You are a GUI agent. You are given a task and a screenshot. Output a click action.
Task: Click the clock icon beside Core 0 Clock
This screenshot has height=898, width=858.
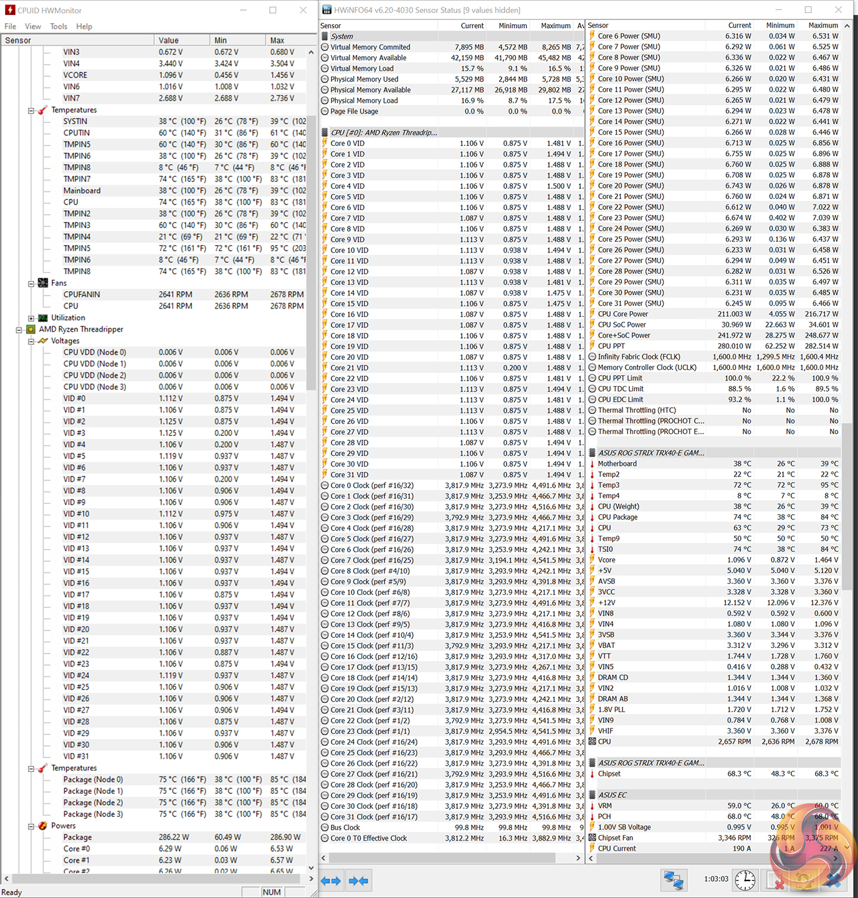pos(325,485)
